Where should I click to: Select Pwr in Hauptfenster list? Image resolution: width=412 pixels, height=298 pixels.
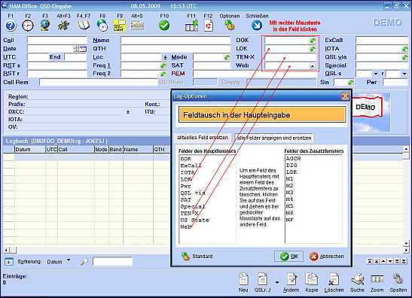(x=186, y=186)
